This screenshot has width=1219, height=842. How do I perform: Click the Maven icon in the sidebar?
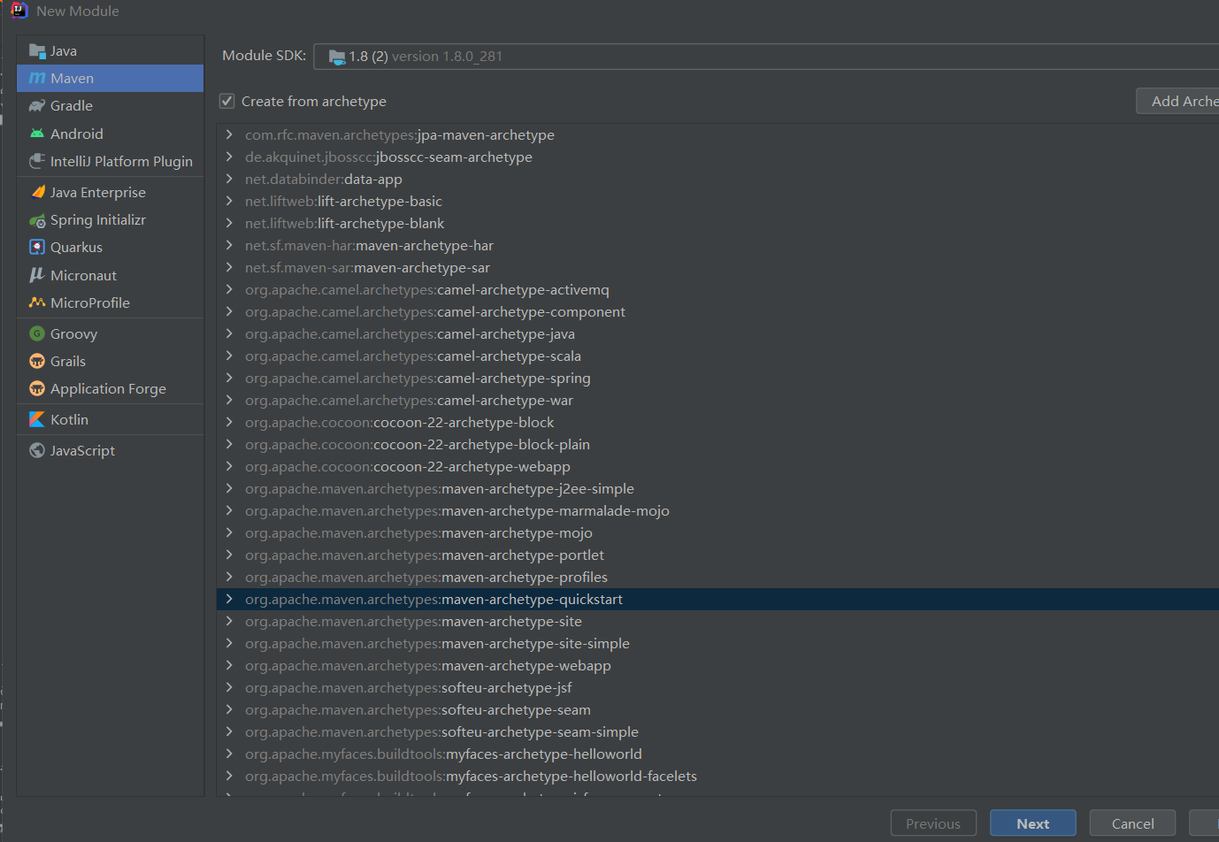[x=37, y=79]
